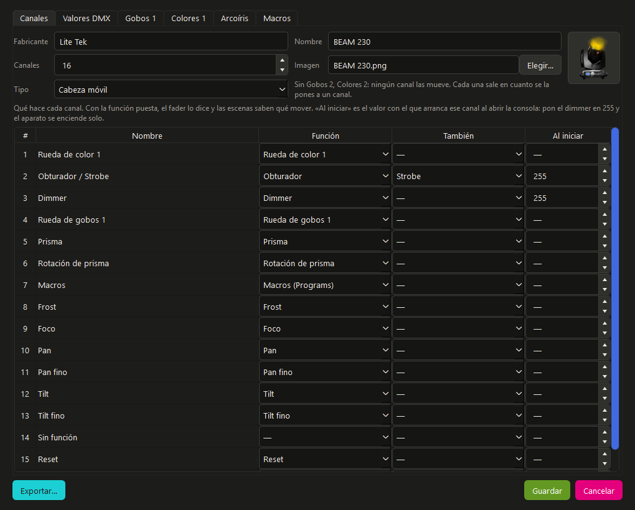Screen dimensions: 635x510
Task: Click the blue vertical scrollbar of channel table
Action: pyautogui.click(x=614, y=289)
